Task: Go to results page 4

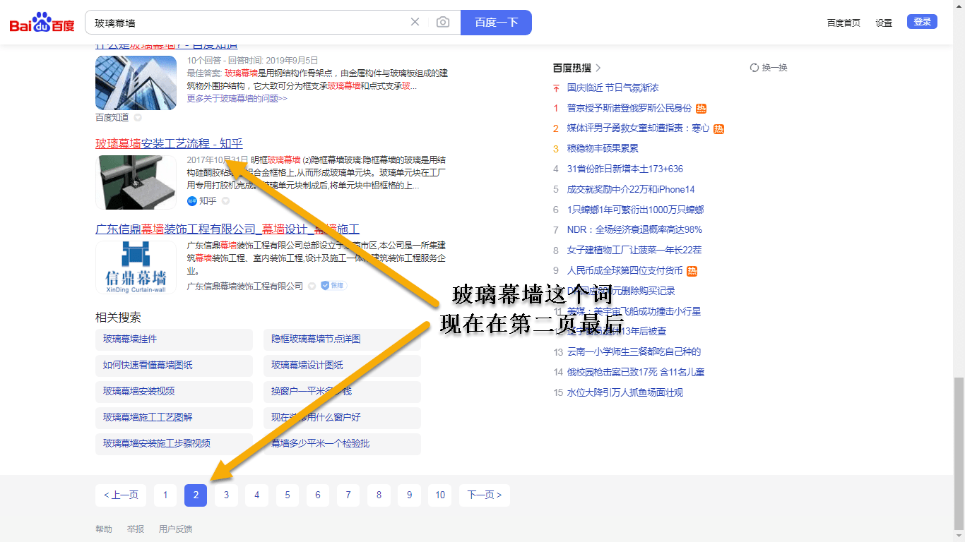Action: pyautogui.click(x=256, y=495)
